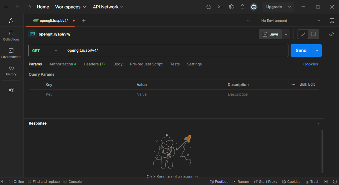Viewport: 339px width, 185px height.
Task: Open the History sidebar panel
Action: tap(11, 70)
